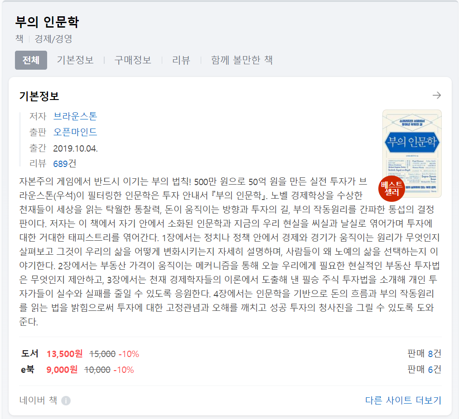Select the 전체 tab
Viewport: 459px width, 419px height.
[x=31, y=60]
